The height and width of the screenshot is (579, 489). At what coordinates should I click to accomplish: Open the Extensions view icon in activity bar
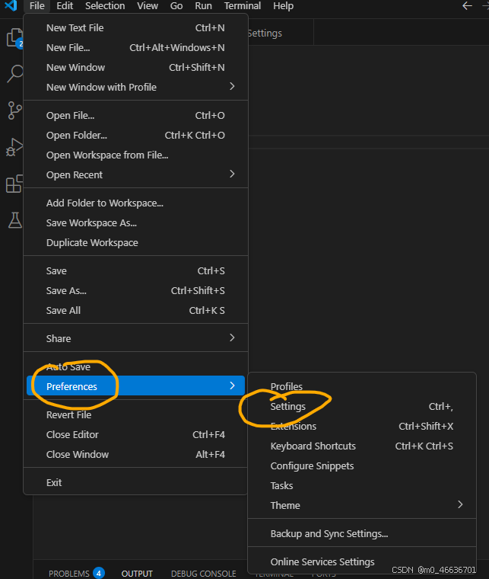[x=14, y=184]
